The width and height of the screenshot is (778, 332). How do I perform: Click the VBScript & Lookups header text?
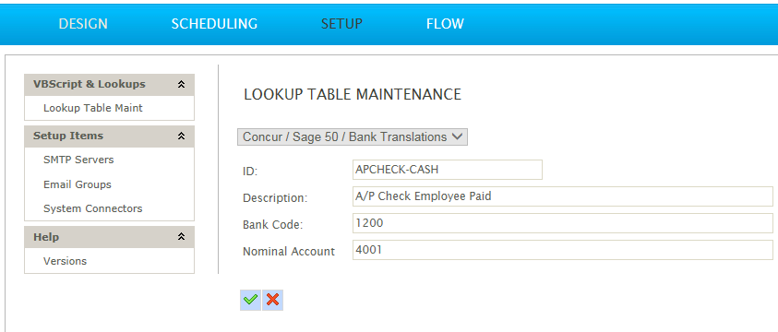[90, 84]
